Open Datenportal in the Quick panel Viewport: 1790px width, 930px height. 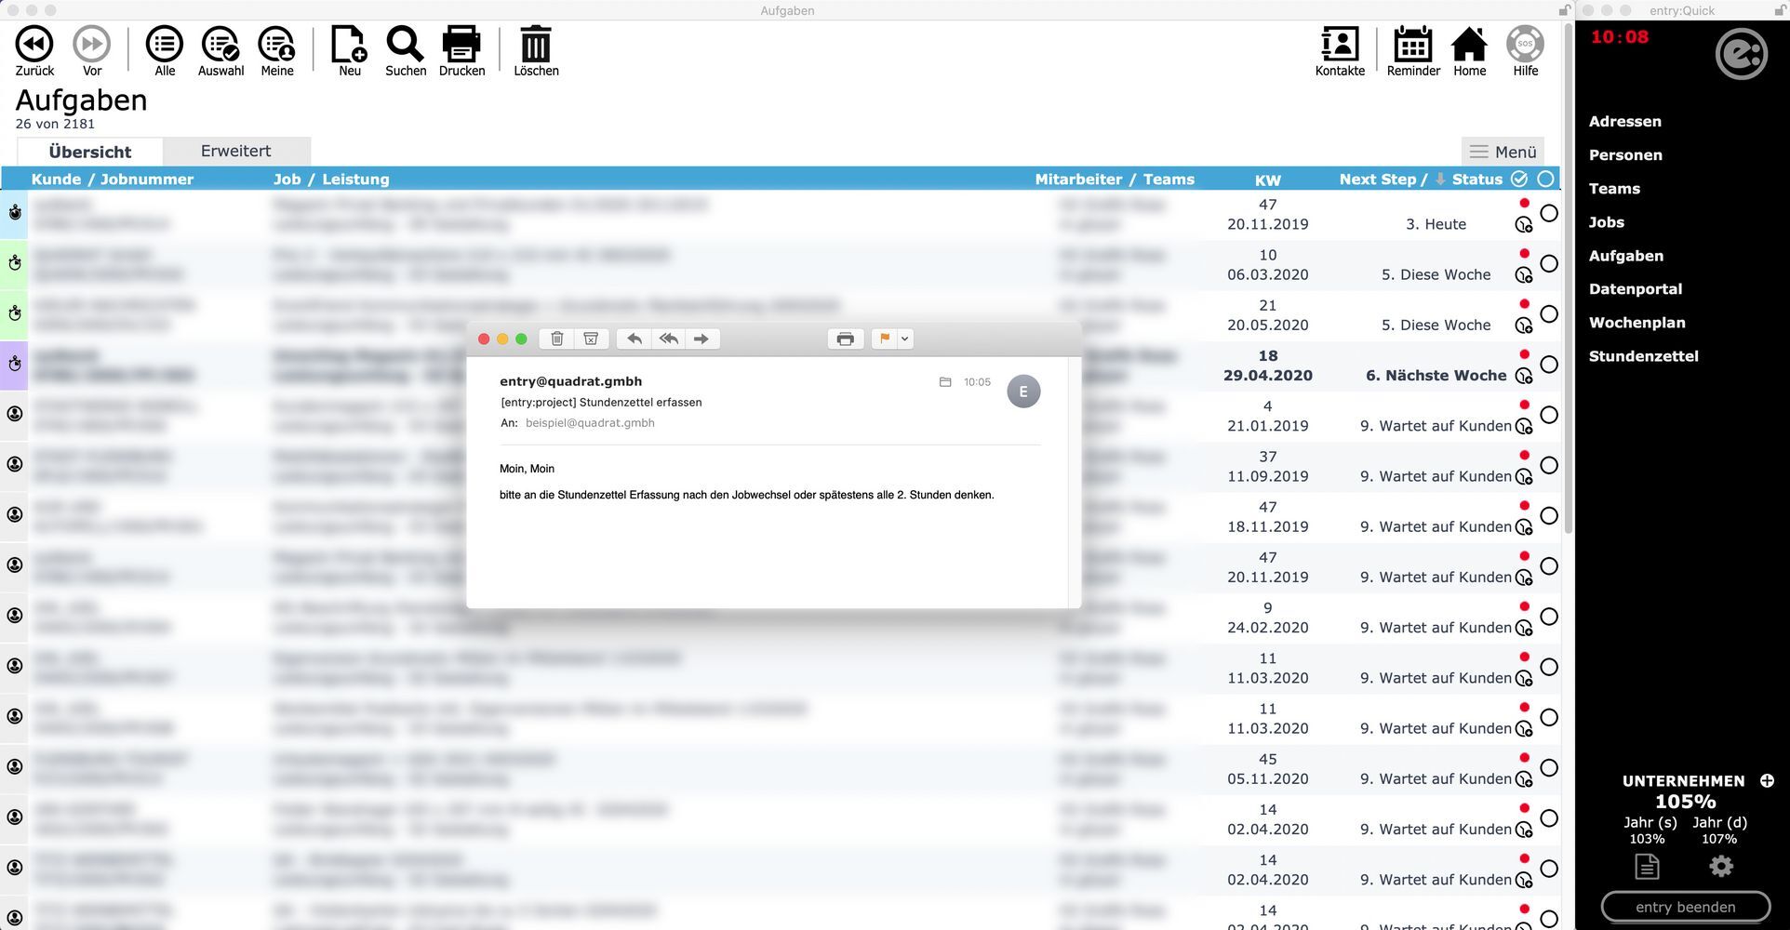[x=1636, y=289]
